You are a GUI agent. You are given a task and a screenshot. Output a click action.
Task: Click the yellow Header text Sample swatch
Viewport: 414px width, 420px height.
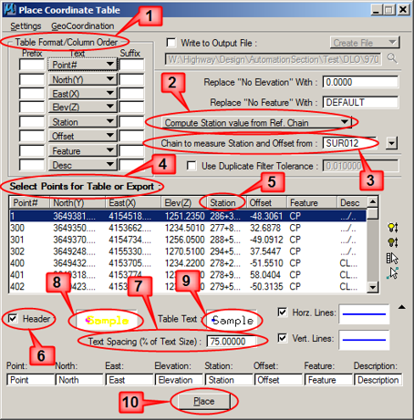(x=107, y=320)
